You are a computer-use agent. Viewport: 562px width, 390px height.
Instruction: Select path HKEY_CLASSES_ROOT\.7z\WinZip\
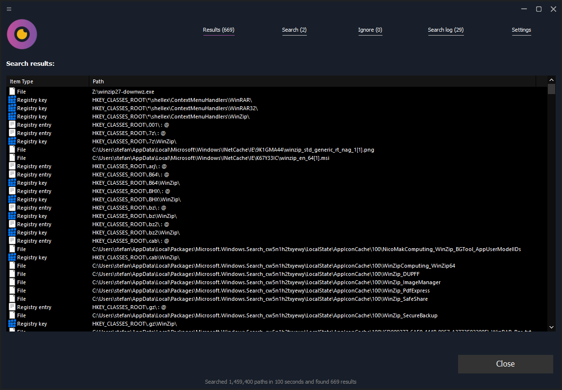134,141
